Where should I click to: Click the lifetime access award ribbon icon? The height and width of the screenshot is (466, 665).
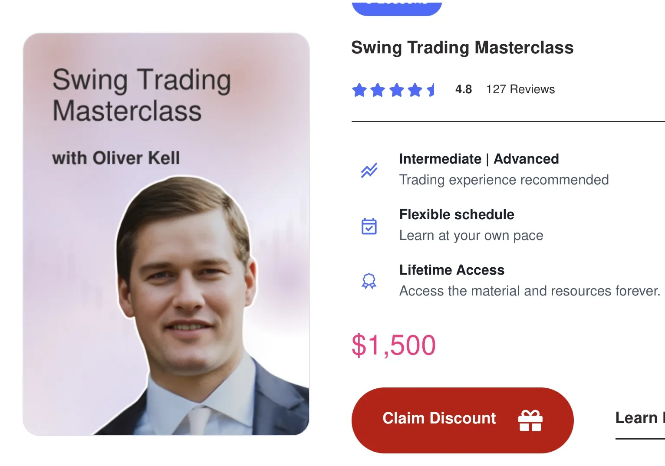point(369,281)
